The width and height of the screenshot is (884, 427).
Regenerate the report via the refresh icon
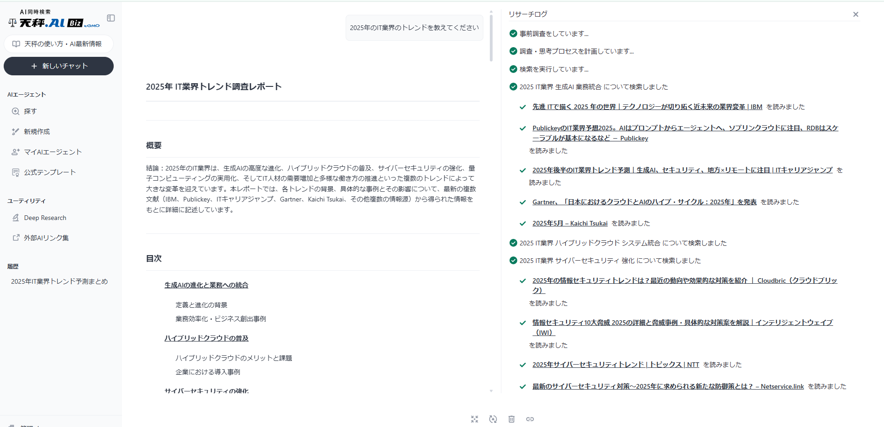493,419
